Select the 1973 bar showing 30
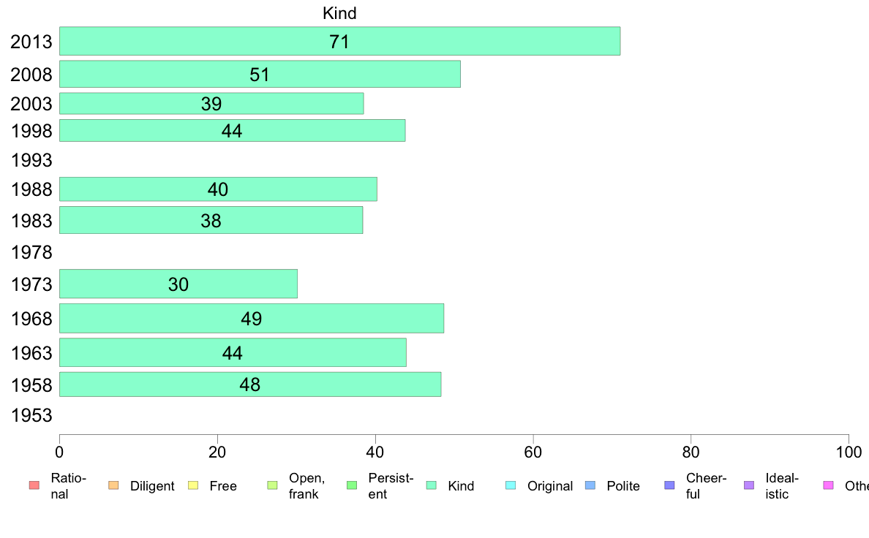 [x=178, y=284]
